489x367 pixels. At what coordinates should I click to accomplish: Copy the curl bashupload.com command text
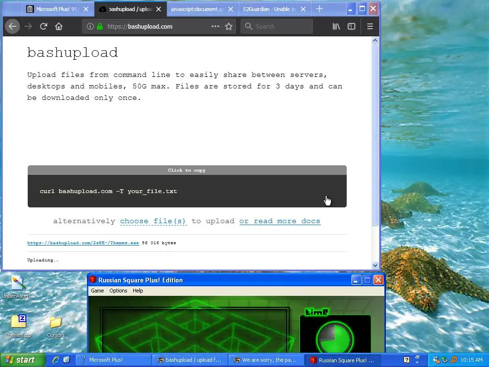coord(108,191)
